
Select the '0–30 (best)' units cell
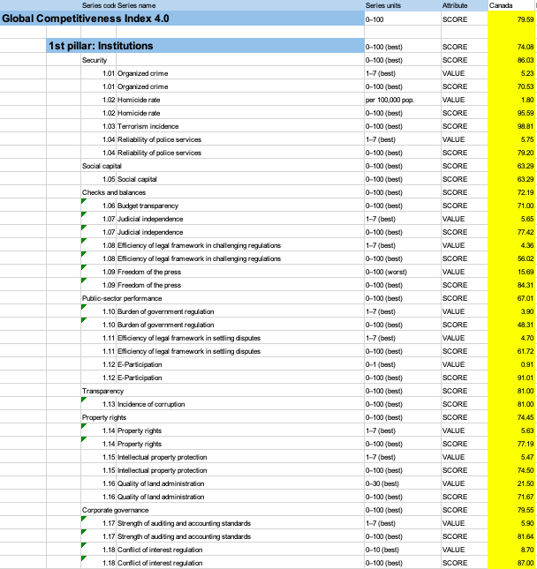403,483
